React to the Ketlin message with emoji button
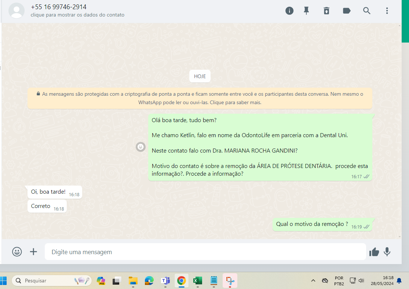The width and height of the screenshot is (409, 289). tap(140, 147)
